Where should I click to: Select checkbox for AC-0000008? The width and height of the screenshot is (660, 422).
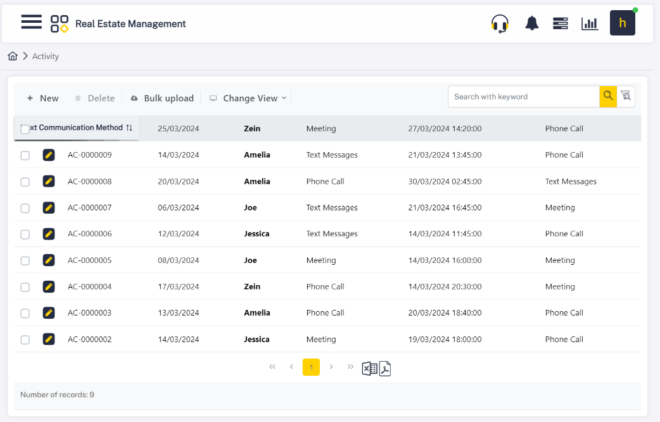tap(25, 182)
